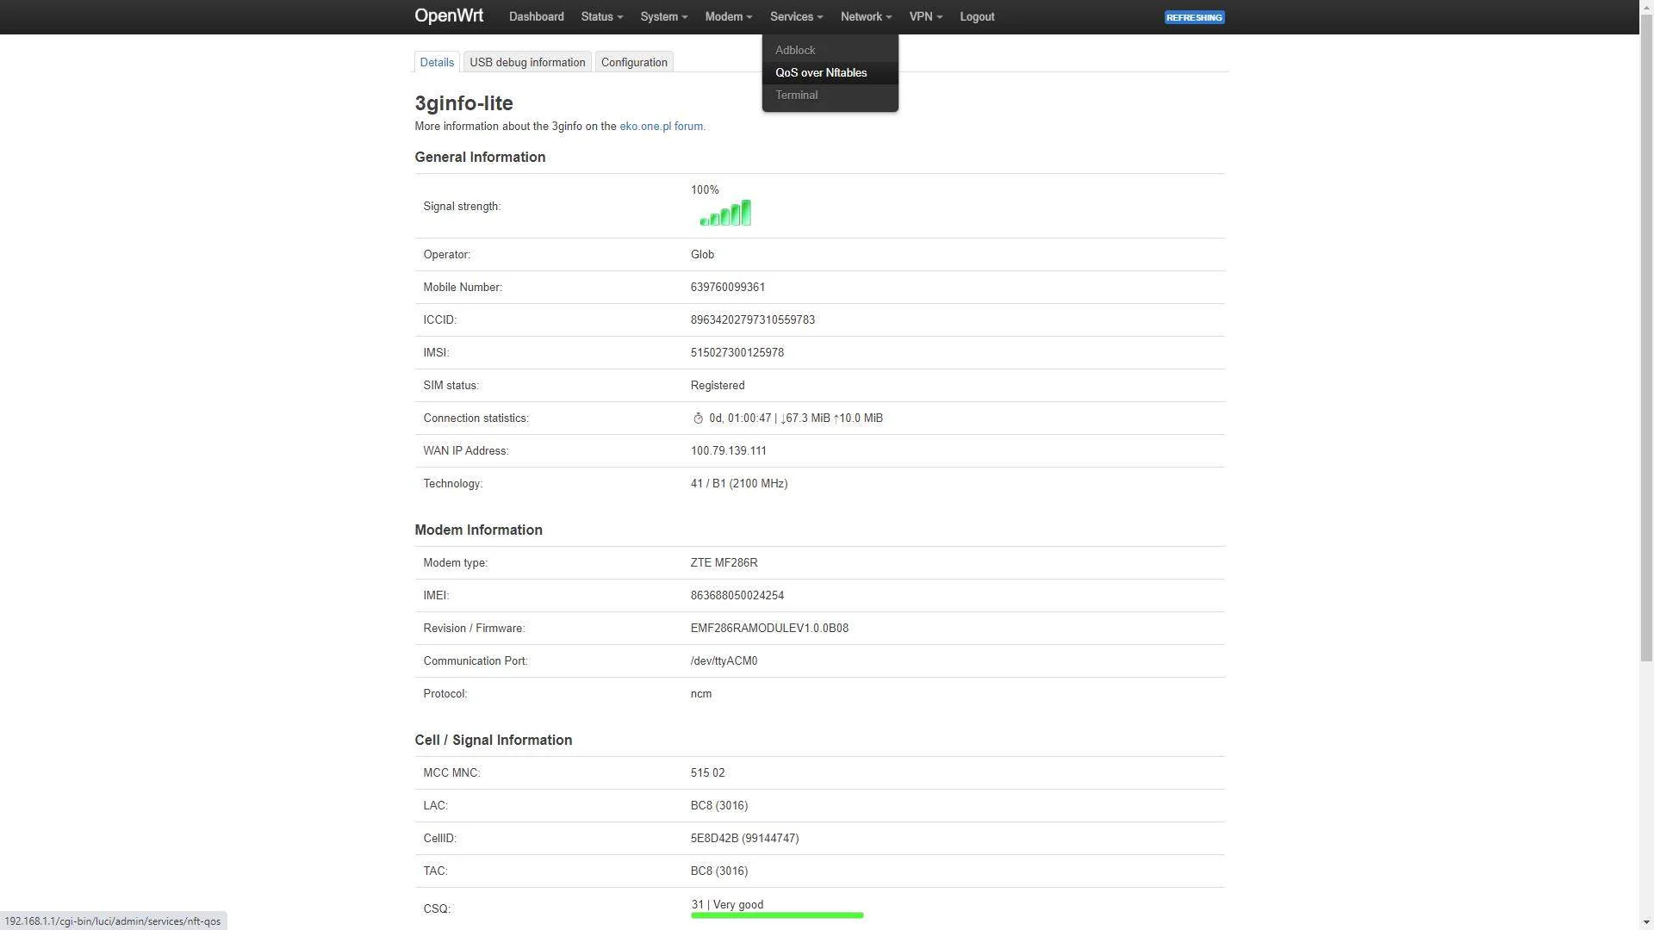This screenshot has width=1654, height=930.
Task: Click the protocol value ncm
Action: pos(701,694)
